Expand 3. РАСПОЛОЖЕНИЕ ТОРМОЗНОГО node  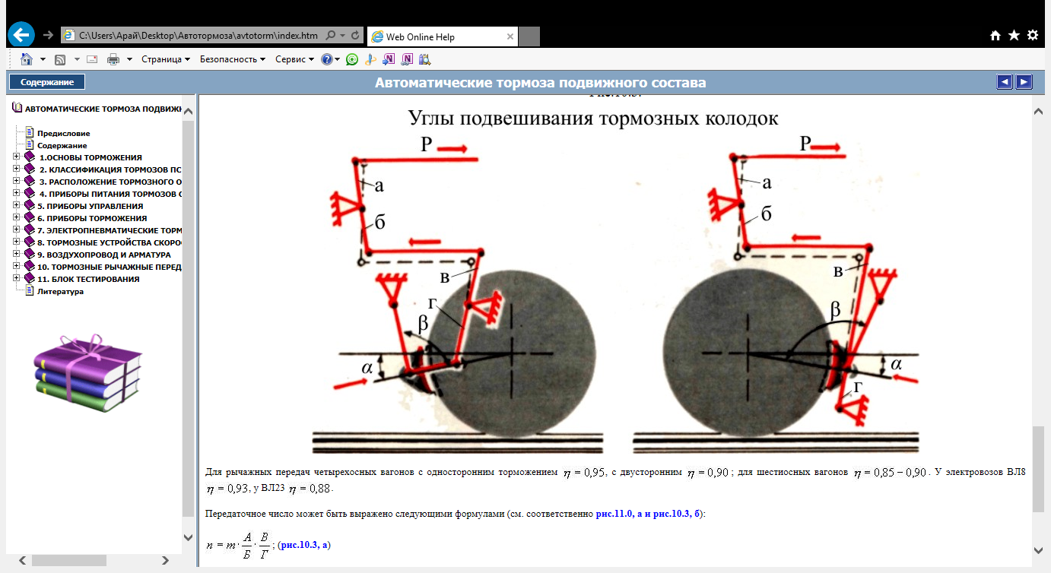click(x=17, y=182)
